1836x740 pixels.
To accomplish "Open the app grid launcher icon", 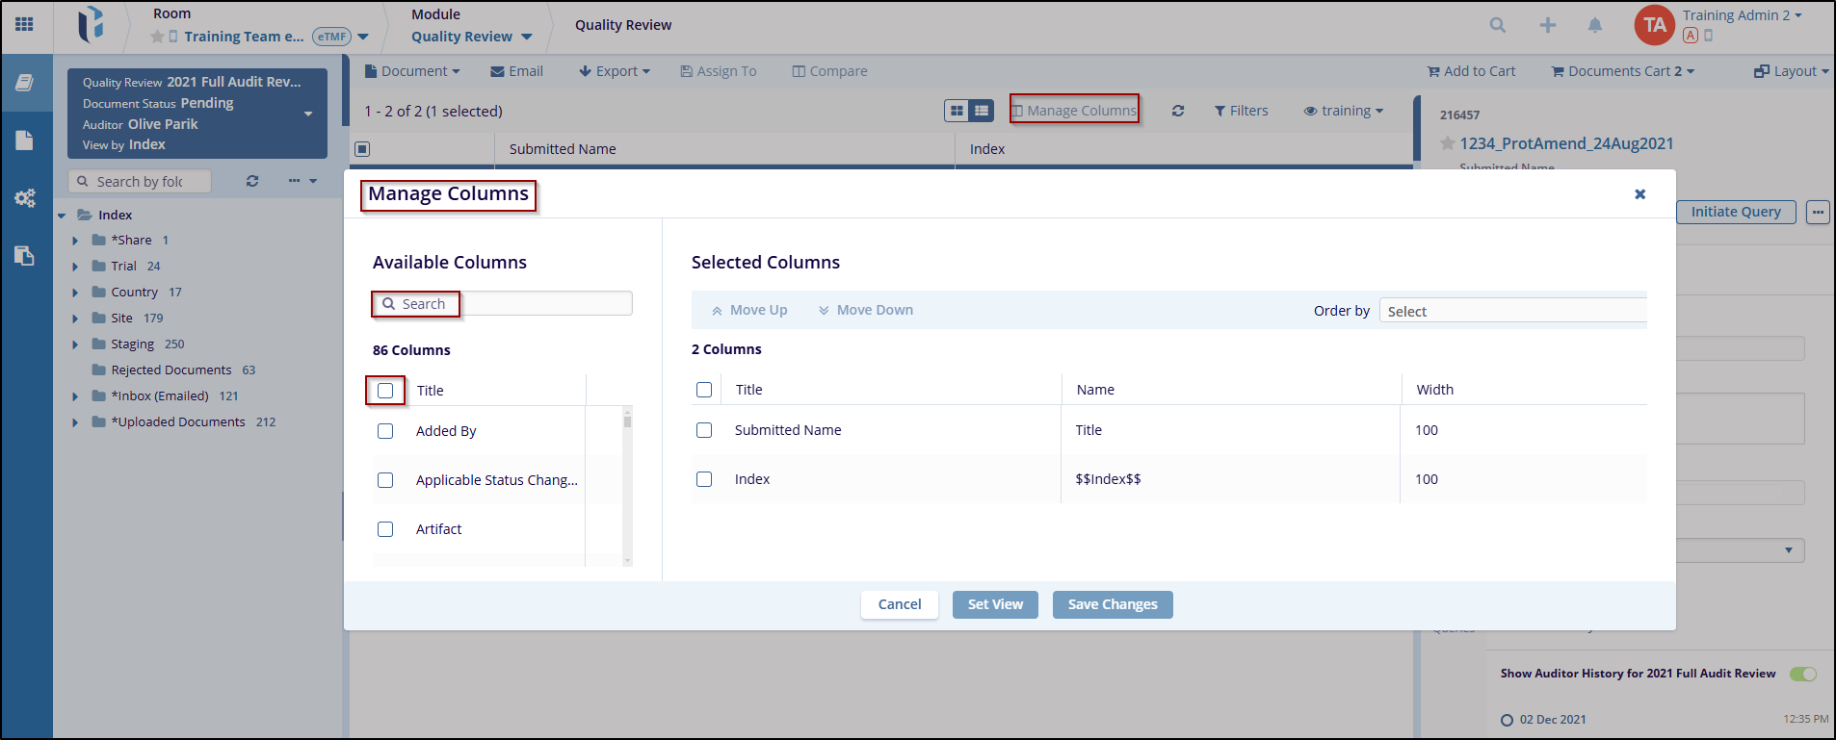I will pyautogui.click(x=25, y=24).
